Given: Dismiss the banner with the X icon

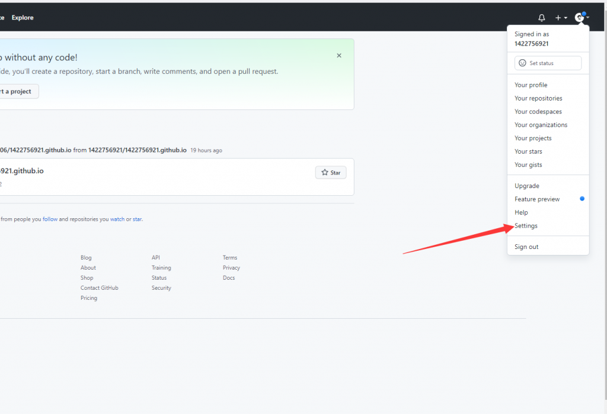Looking at the screenshot, I should [339, 56].
